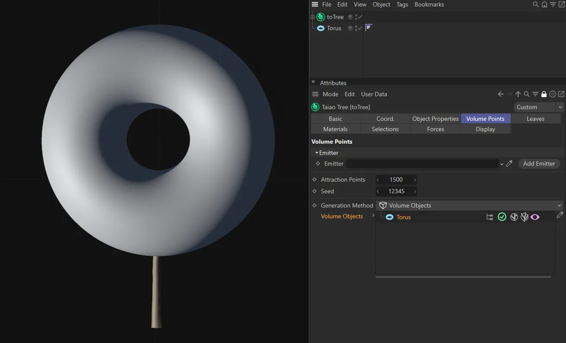Collapse the Emitter section triangle
Image resolution: width=566 pixels, height=343 pixels.
pos(317,153)
